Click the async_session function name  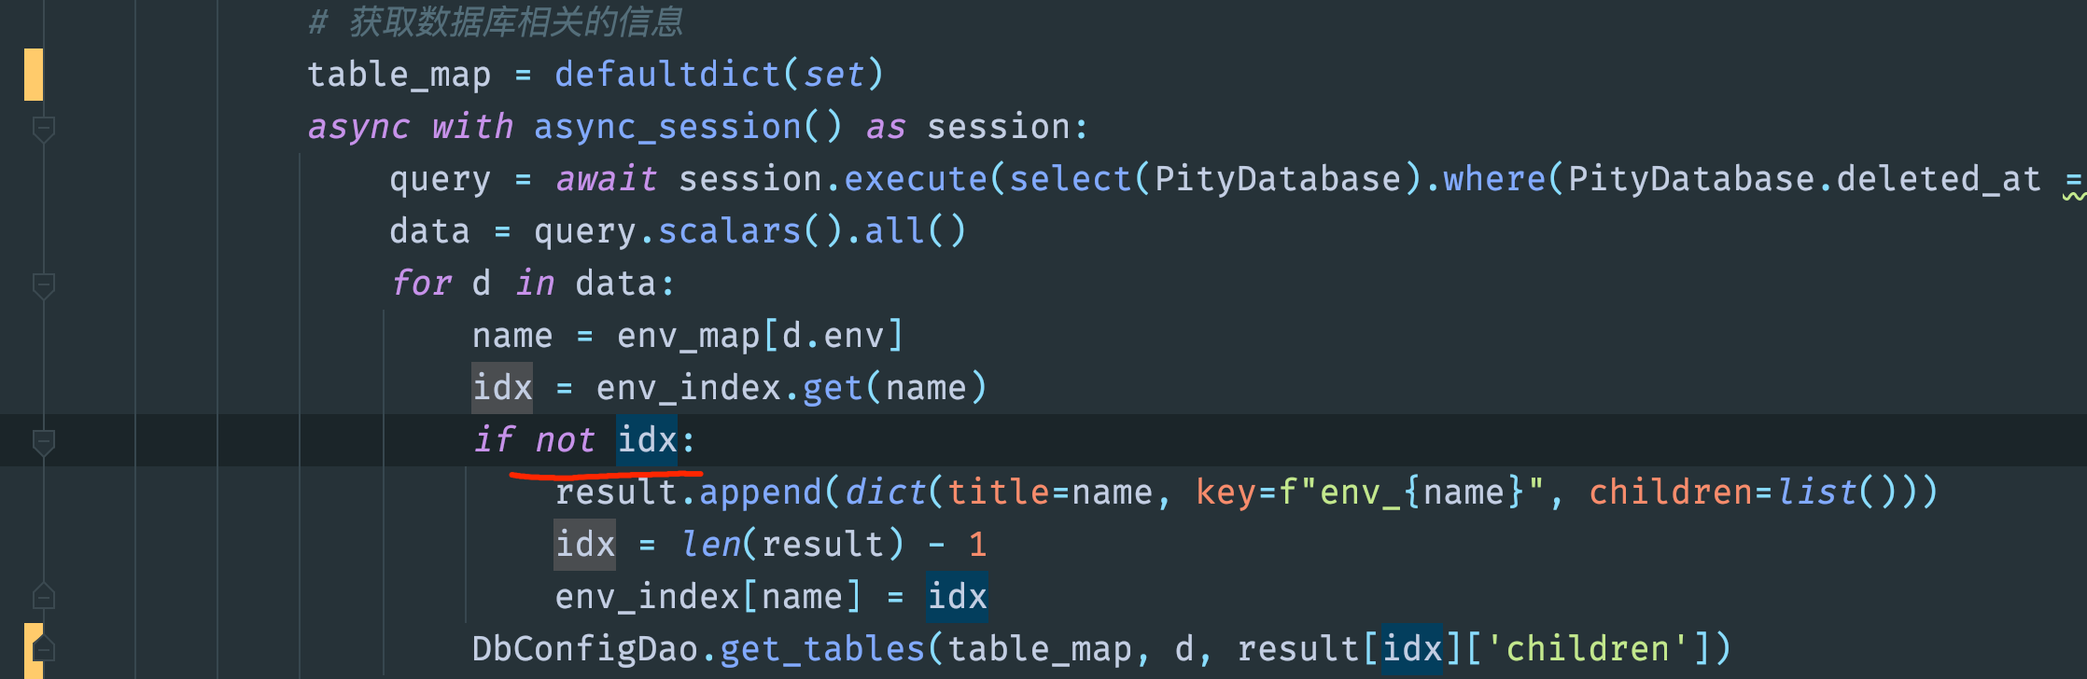[667, 126]
